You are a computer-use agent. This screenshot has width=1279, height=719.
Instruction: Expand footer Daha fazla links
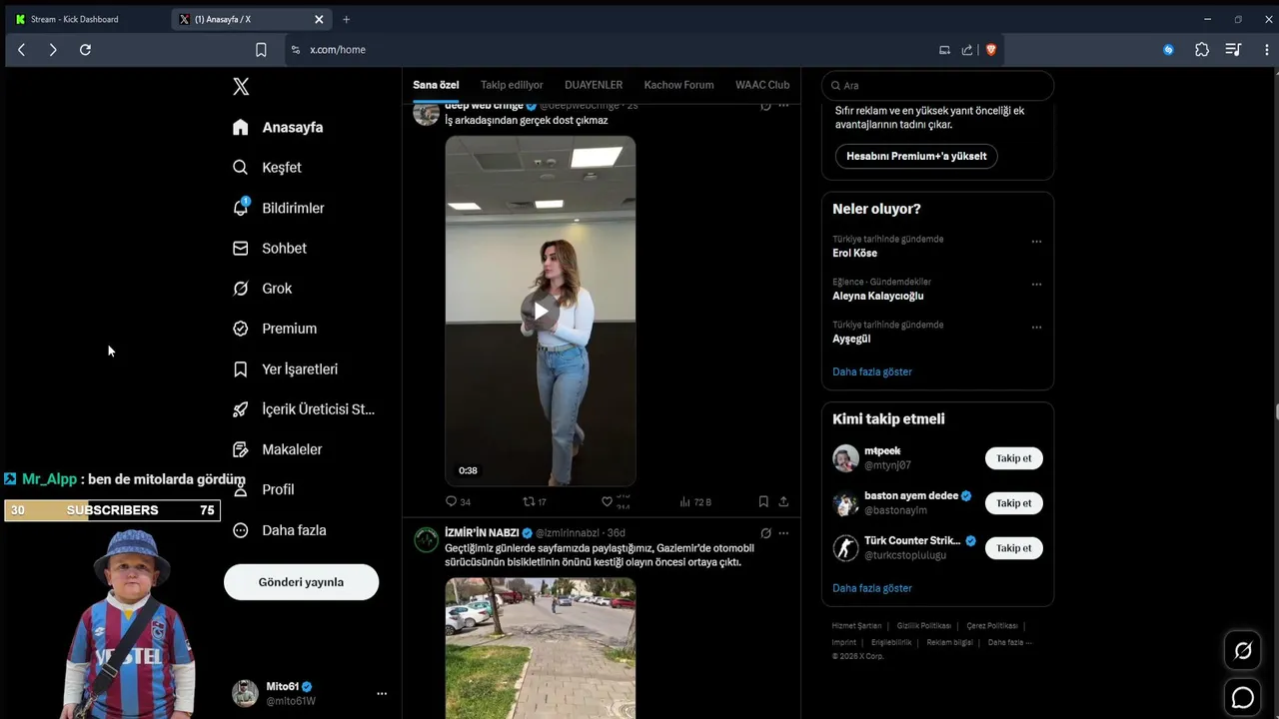[x=1009, y=642]
